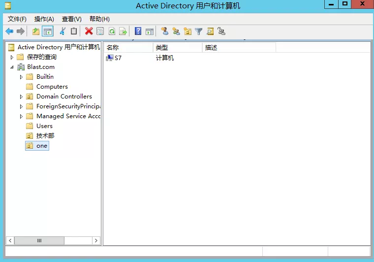Open Help via the question mark icon
The width and height of the screenshot is (374, 262).
pyautogui.click(x=138, y=32)
